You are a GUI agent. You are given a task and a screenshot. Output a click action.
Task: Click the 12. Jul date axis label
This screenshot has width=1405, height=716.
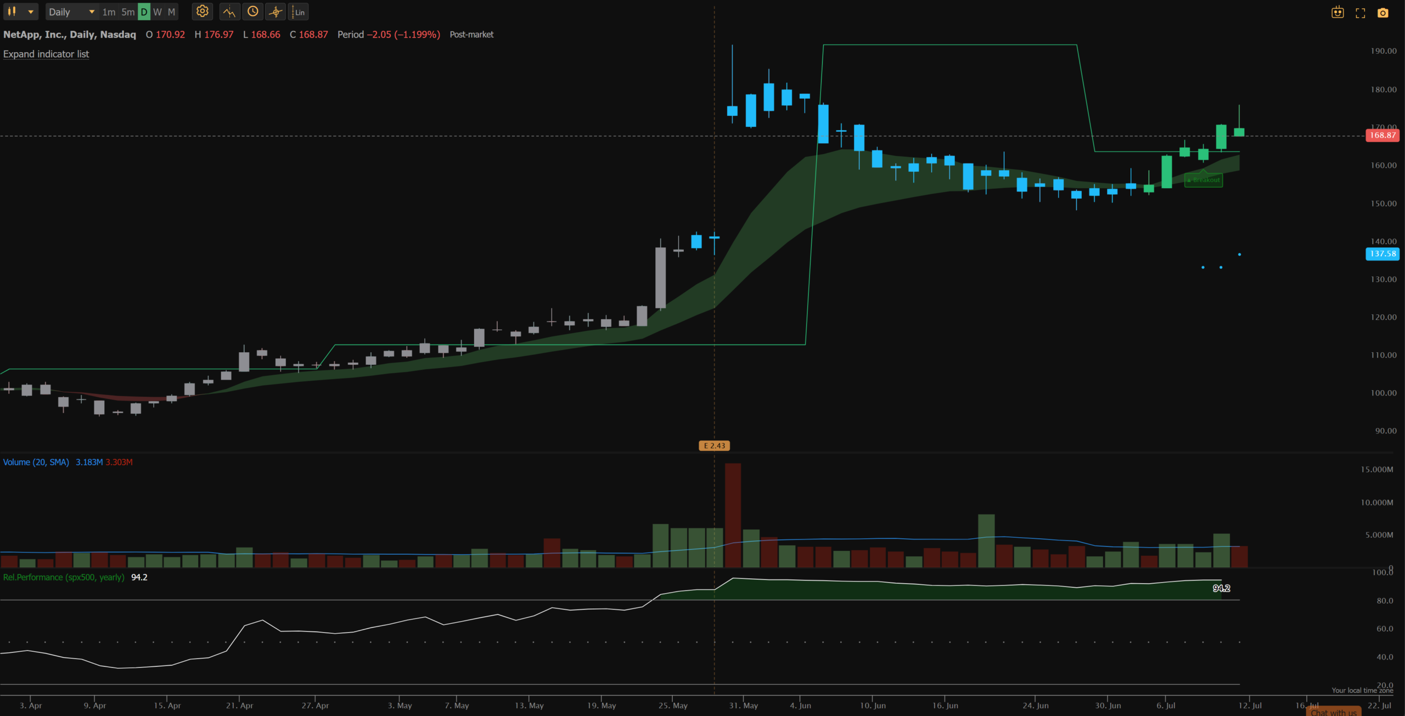point(1250,705)
